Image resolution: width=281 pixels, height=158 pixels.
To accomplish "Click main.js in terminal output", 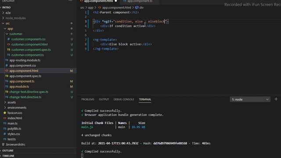I will pyautogui.click(x=87, y=127).
